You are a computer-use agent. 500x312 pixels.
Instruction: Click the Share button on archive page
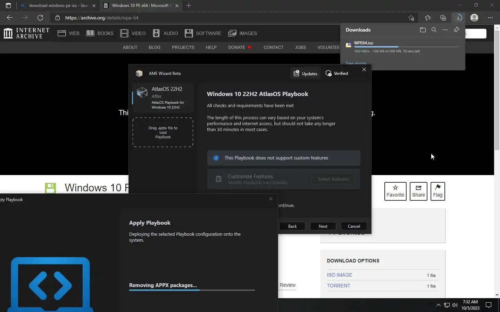(418, 191)
